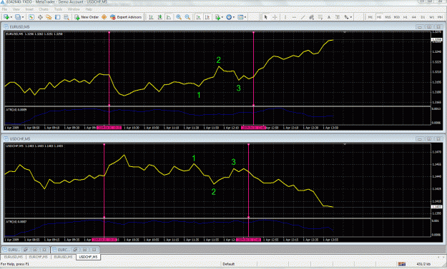
Task: Expand the Indicators dropdown arrow
Action: pos(222,17)
